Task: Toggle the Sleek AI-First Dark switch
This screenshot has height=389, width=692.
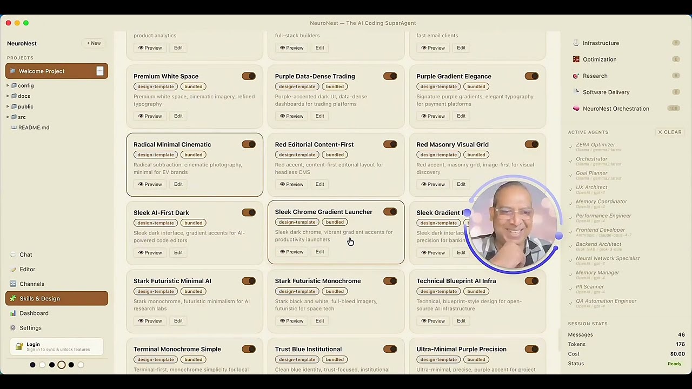Action: (x=249, y=212)
